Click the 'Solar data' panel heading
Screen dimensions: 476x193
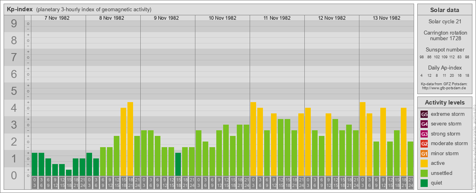[x=445, y=10]
